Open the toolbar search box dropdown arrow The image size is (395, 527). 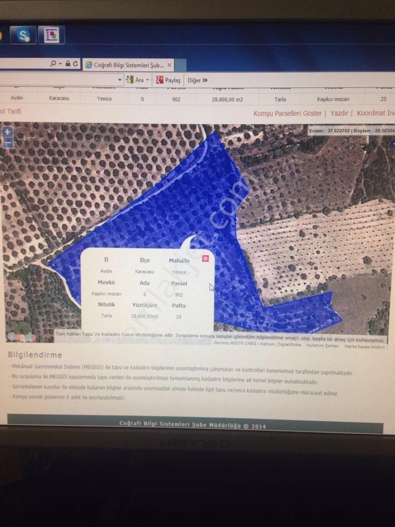point(120,80)
